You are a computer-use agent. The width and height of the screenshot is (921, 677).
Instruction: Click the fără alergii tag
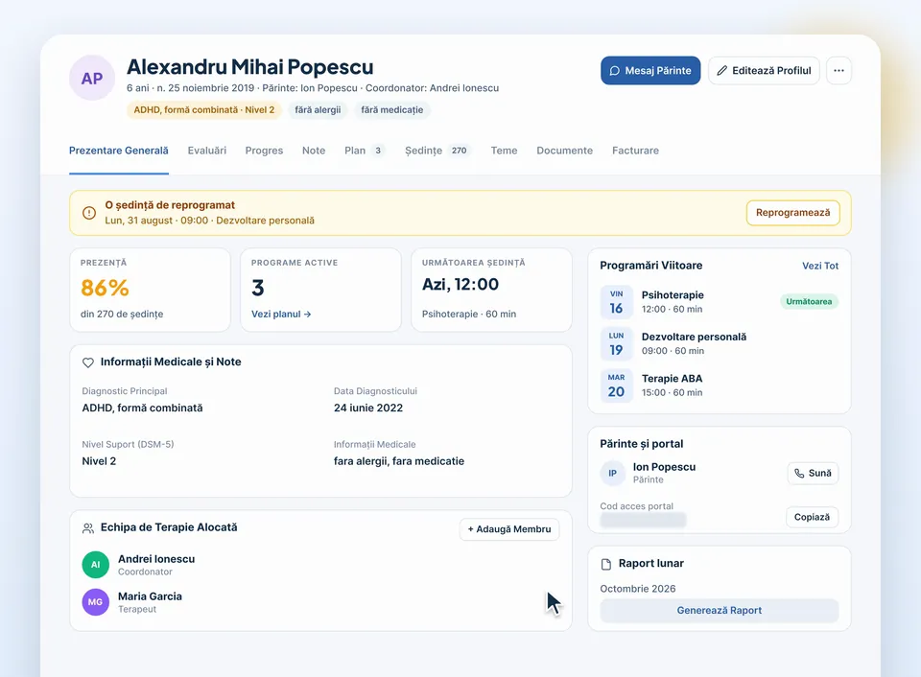318,110
